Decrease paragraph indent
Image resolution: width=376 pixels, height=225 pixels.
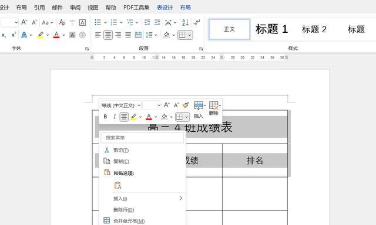[x=147, y=22]
